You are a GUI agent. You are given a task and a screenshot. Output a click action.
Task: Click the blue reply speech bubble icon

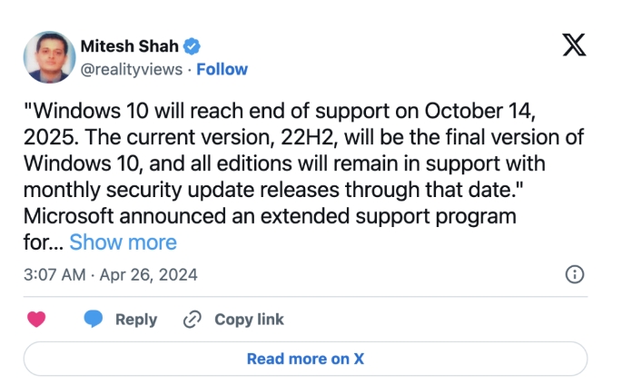click(94, 320)
